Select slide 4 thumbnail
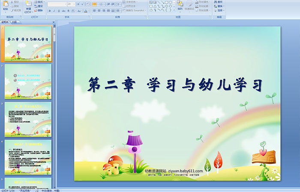 pyautogui.click(x=28, y=157)
